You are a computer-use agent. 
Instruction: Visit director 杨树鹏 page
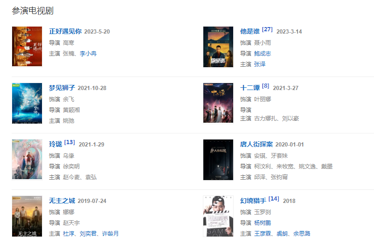[x=263, y=223]
